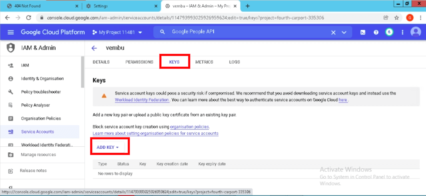Collapse the sidebar with bottom chevron
The height and width of the screenshot is (196, 426).
(10, 187)
